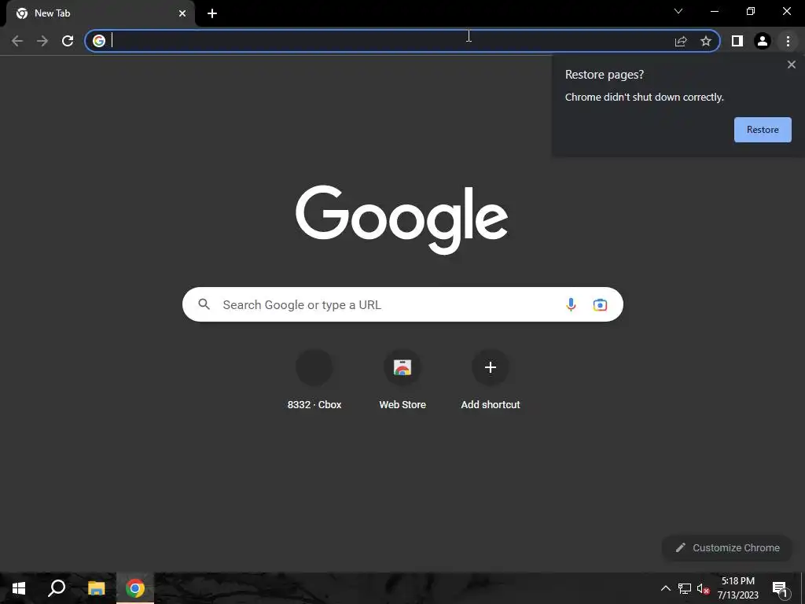Click the Google logo
The height and width of the screenshot is (604, 805).
[x=402, y=219]
